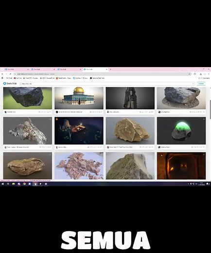211x253 pixels.
Task: Go forward in the browser
Action: coord(6,74)
